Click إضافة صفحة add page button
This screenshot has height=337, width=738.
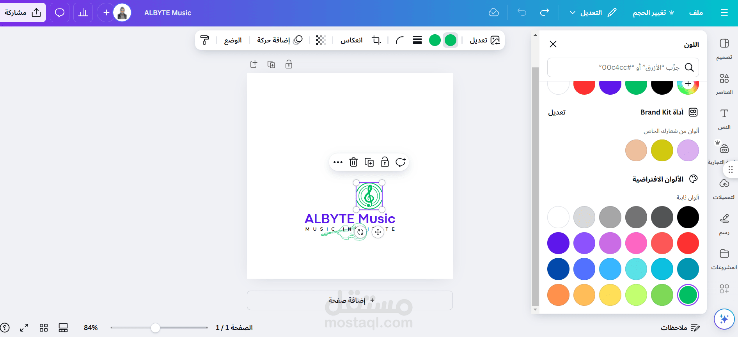pyautogui.click(x=350, y=300)
